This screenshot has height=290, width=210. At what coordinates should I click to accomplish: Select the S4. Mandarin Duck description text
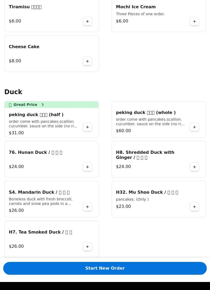pos(41,201)
